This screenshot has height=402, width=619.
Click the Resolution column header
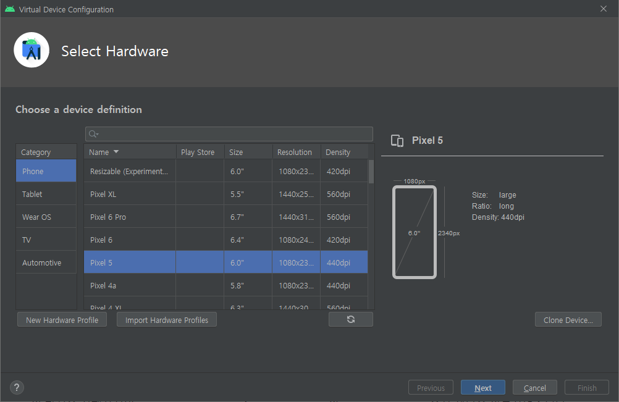tap(297, 152)
